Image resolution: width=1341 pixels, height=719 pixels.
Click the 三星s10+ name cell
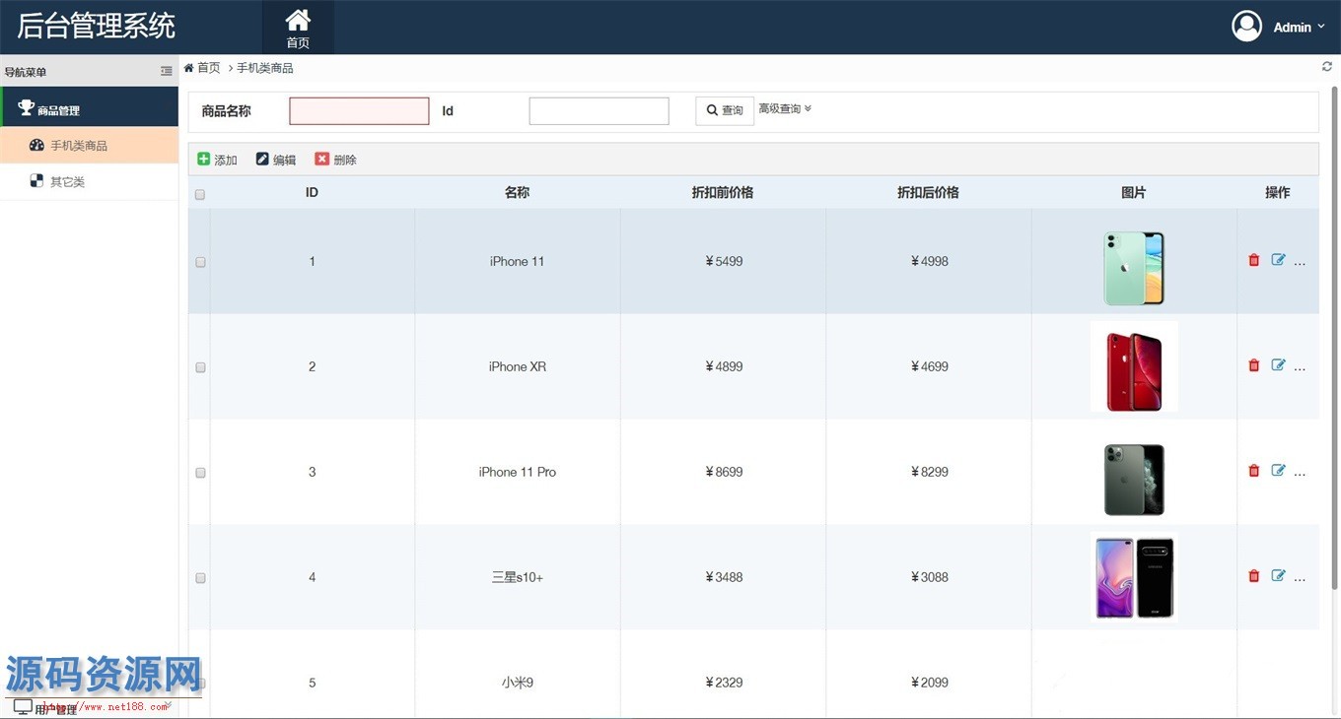click(518, 577)
